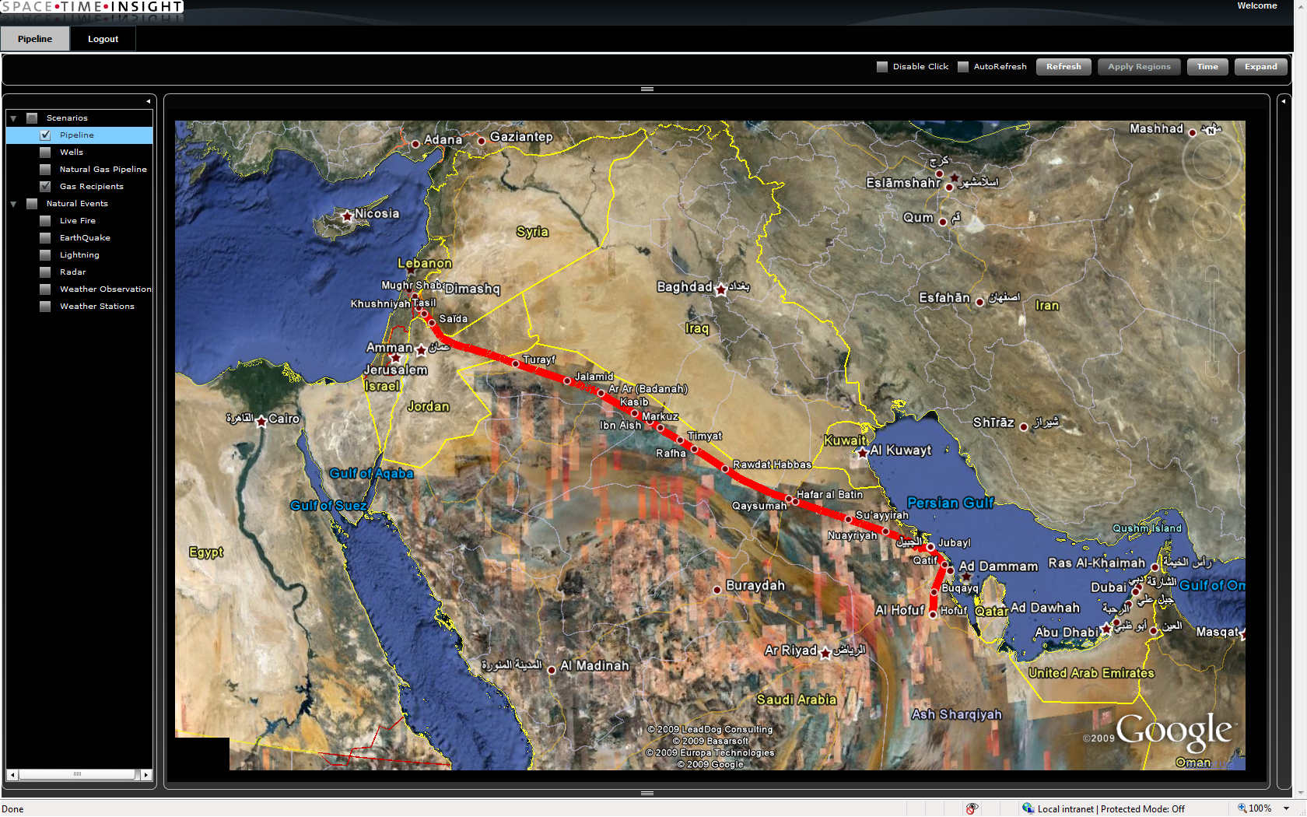
Task: Click the Ar Riyad capital star marker
Action: click(825, 653)
